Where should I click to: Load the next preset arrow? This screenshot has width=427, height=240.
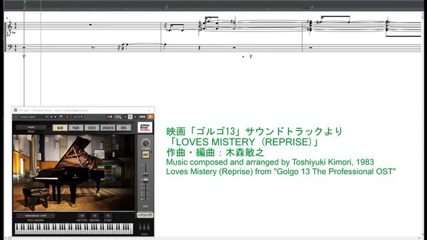tap(55, 117)
